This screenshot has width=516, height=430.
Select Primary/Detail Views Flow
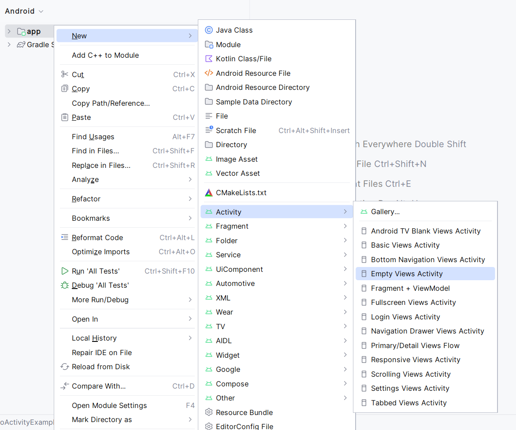pyautogui.click(x=425, y=345)
